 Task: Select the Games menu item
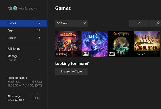click(24, 23)
